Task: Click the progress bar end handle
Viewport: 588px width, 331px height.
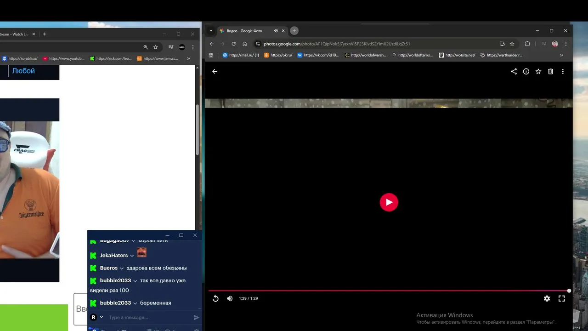Action: [x=569, y=291]
